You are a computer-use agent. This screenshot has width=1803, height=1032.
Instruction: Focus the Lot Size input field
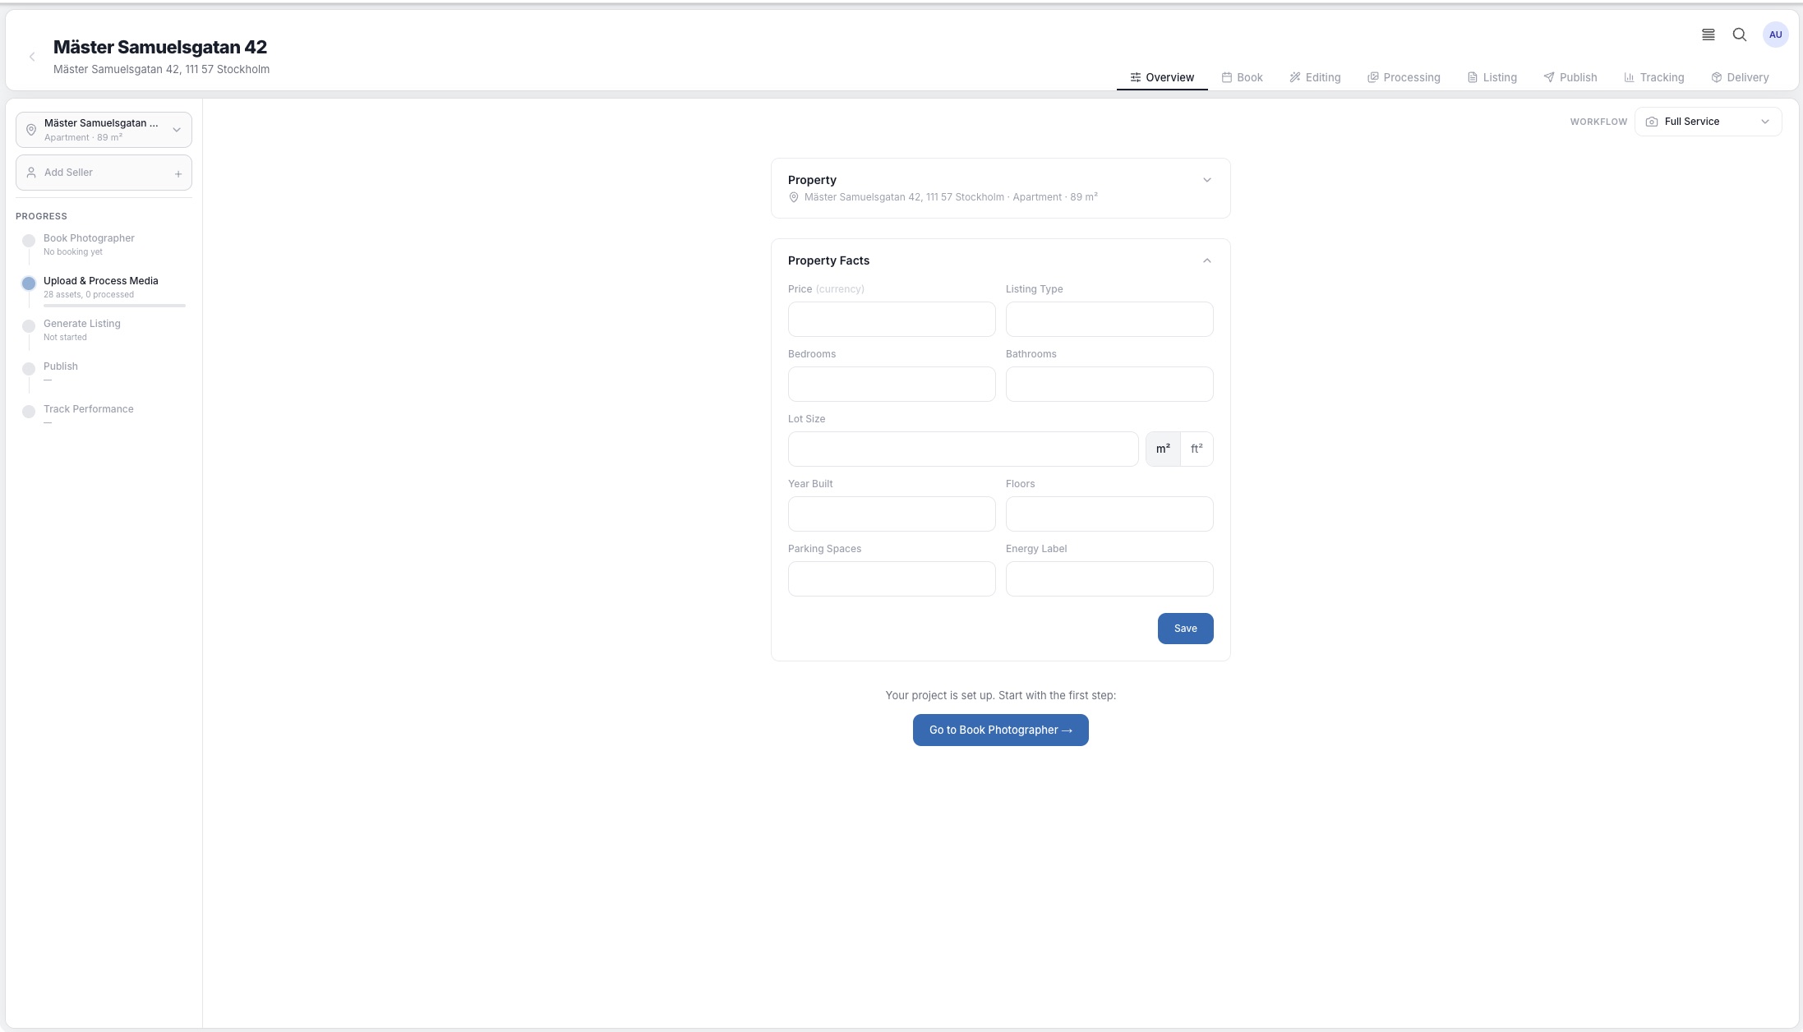click(x=963, y=449)
